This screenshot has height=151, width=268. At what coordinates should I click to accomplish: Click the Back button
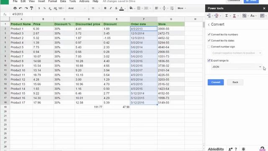pos(235,82)
